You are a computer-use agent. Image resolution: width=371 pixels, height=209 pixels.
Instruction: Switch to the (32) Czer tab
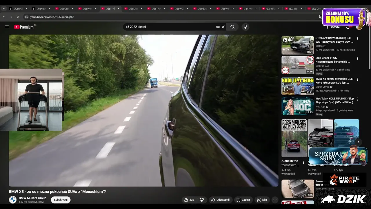coord(64,9)
